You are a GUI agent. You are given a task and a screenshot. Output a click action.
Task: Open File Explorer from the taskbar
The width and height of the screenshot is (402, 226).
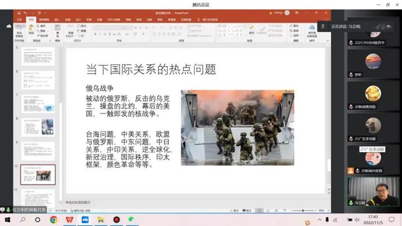coord(101,220)
